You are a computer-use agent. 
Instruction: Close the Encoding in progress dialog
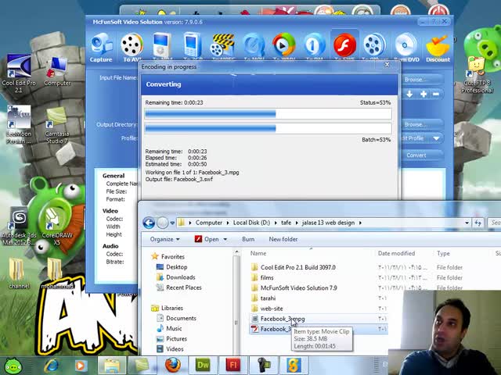(387, 65)
